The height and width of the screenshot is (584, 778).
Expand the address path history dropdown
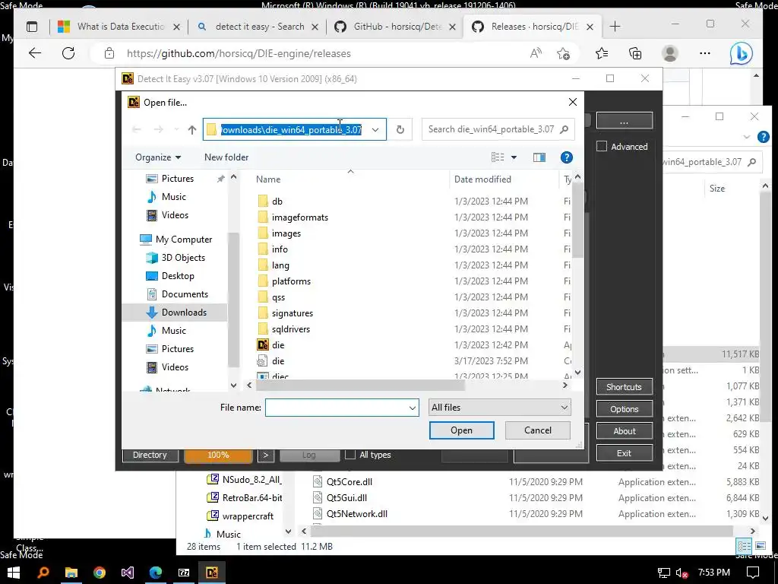[x=375, y=129]
